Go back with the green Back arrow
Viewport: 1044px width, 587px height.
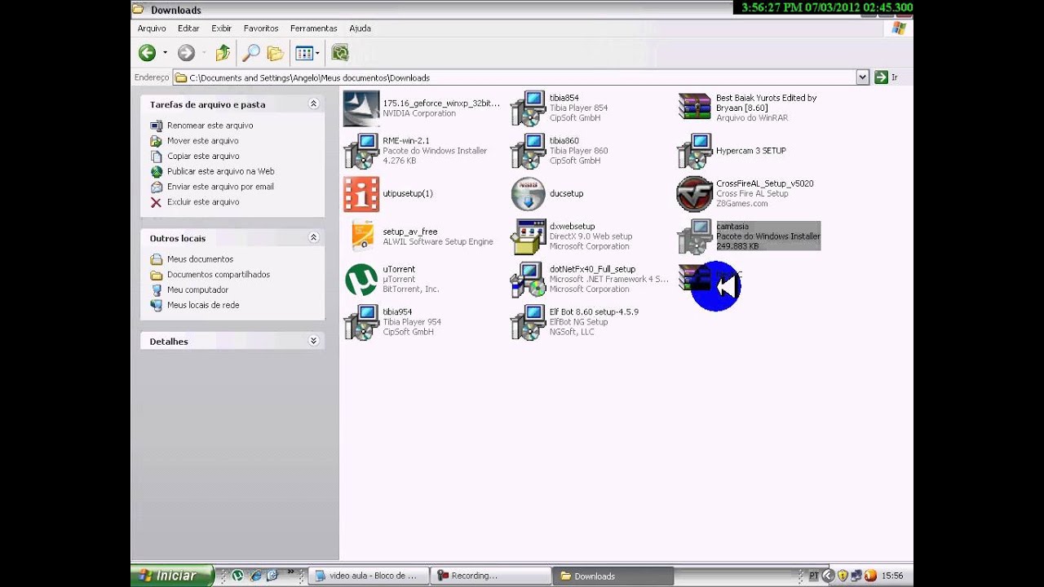click(x=147, y=53)
